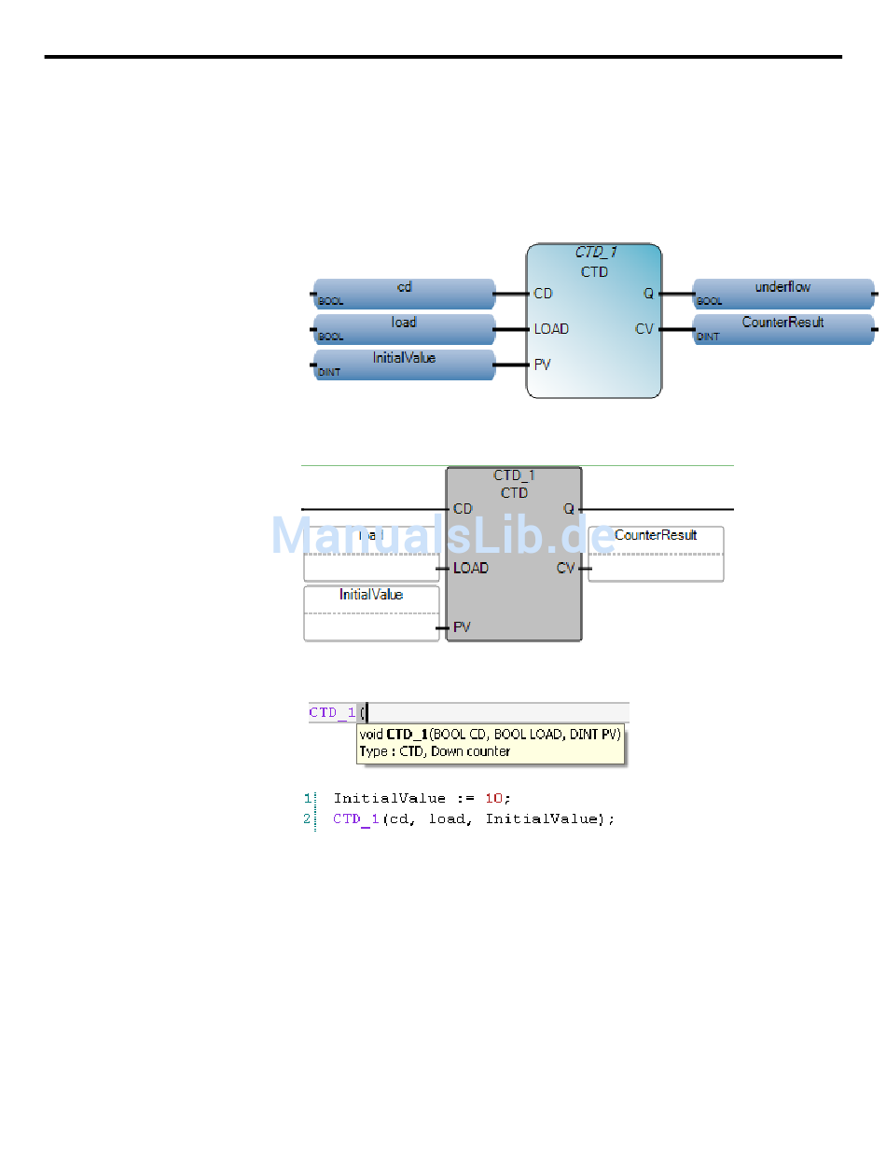
Task: Click the italic CTD_1 title on blue block
Action: pyautogui.click(x=595, y=254)
